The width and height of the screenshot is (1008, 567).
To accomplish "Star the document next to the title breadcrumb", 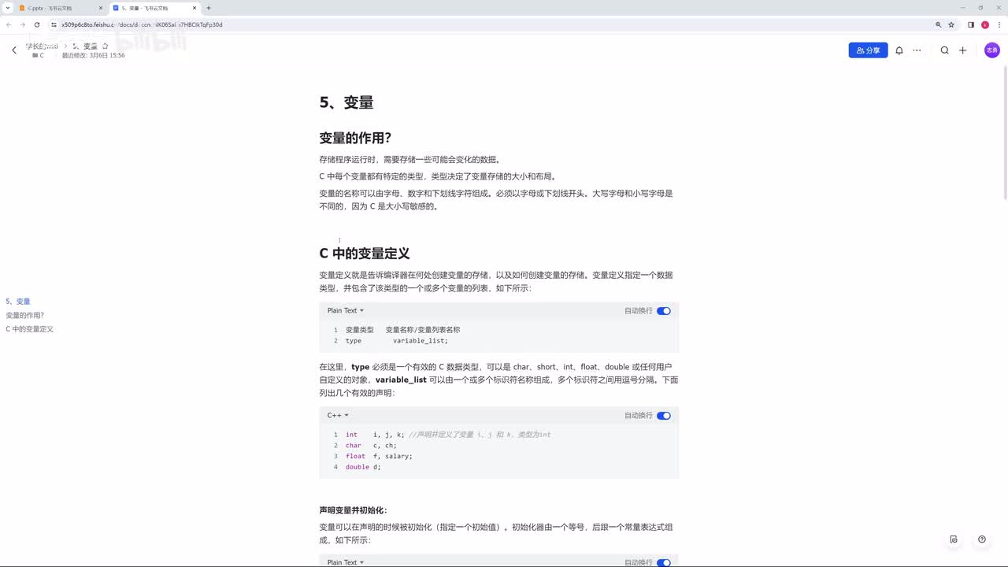I will (x=106, y=46).
